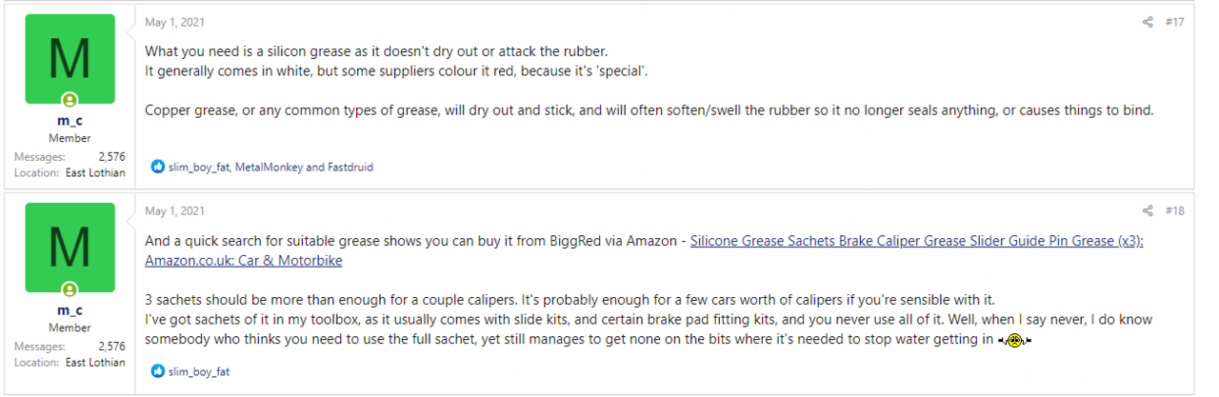Click the laughing emoji in post #18
Image resolution: width=1219 pixels, height=397 pixels.
[1014, 340]
